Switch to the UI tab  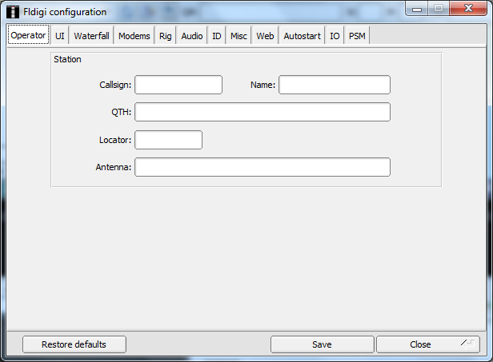pyautogui.click(x=60, y=36)
